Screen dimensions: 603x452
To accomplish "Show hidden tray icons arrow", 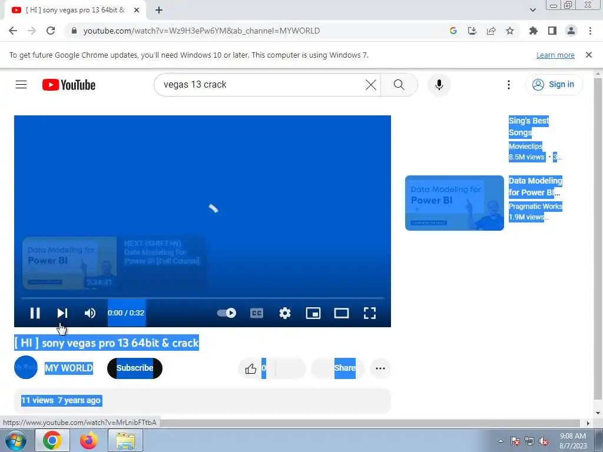I will [501, 441].
